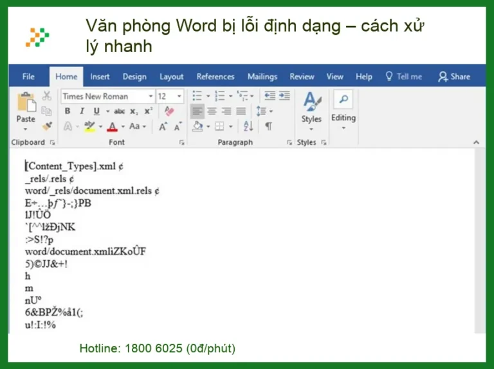Switch to the View tab
The width and height of the screenshot is (494, 369).
(x=334, y=77)
